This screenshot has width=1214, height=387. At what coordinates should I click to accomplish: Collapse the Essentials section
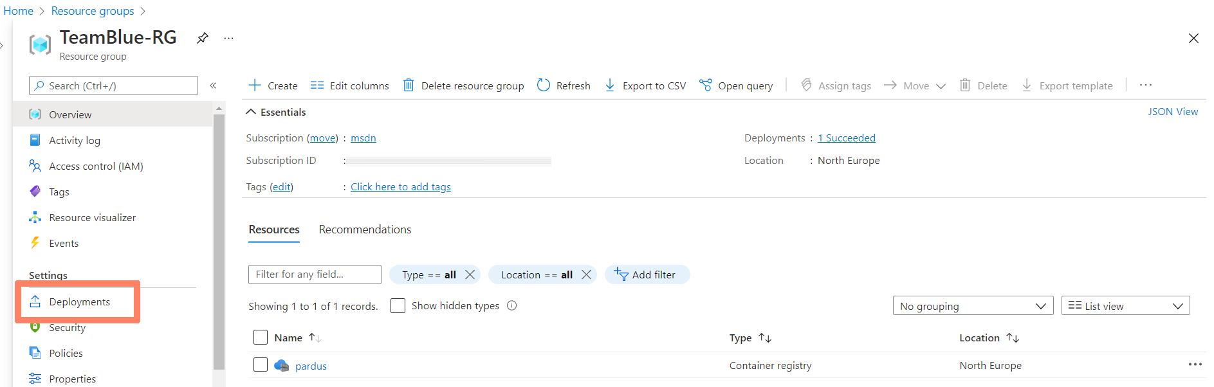point(251,112)
